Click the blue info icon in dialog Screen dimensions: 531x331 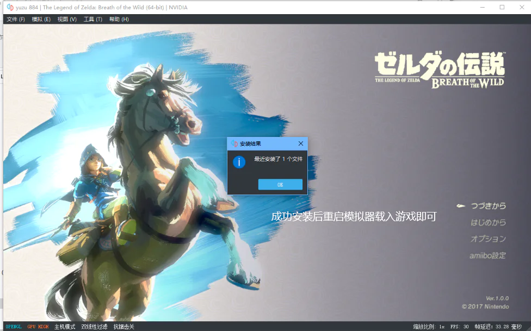click(239, 162)
